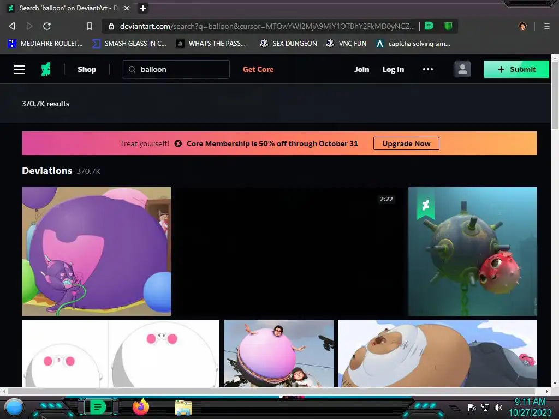Click the address bar URL
Viewport: 559px width, 419px height.
tap(267, 26)
